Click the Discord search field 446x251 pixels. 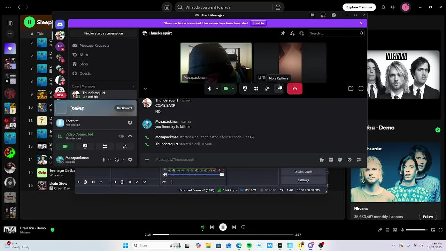(x=336, y=33)
